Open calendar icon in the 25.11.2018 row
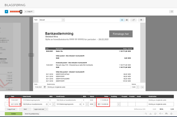177x117 pixels. click(20, 104)
